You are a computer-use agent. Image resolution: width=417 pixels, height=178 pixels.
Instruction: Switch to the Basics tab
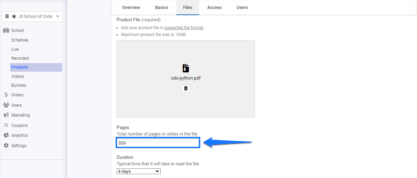162,7
